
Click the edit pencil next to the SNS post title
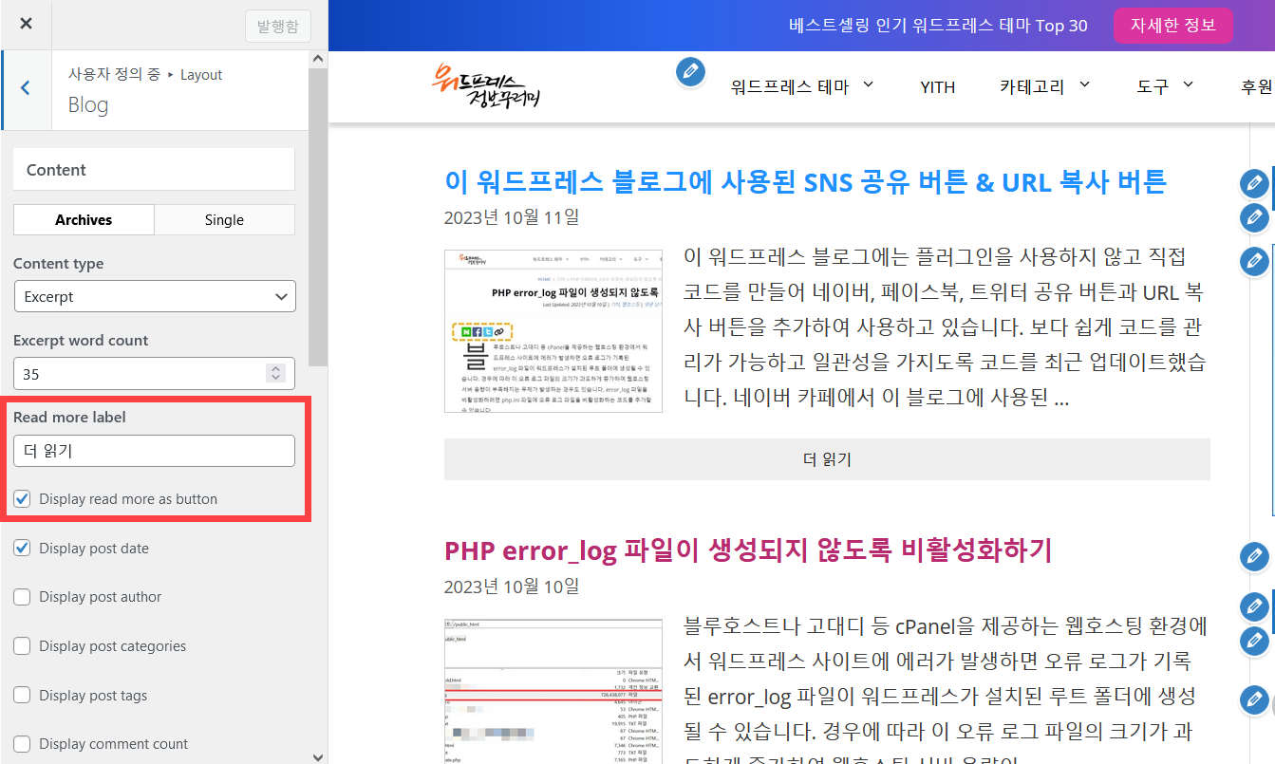coord(1254,184)
